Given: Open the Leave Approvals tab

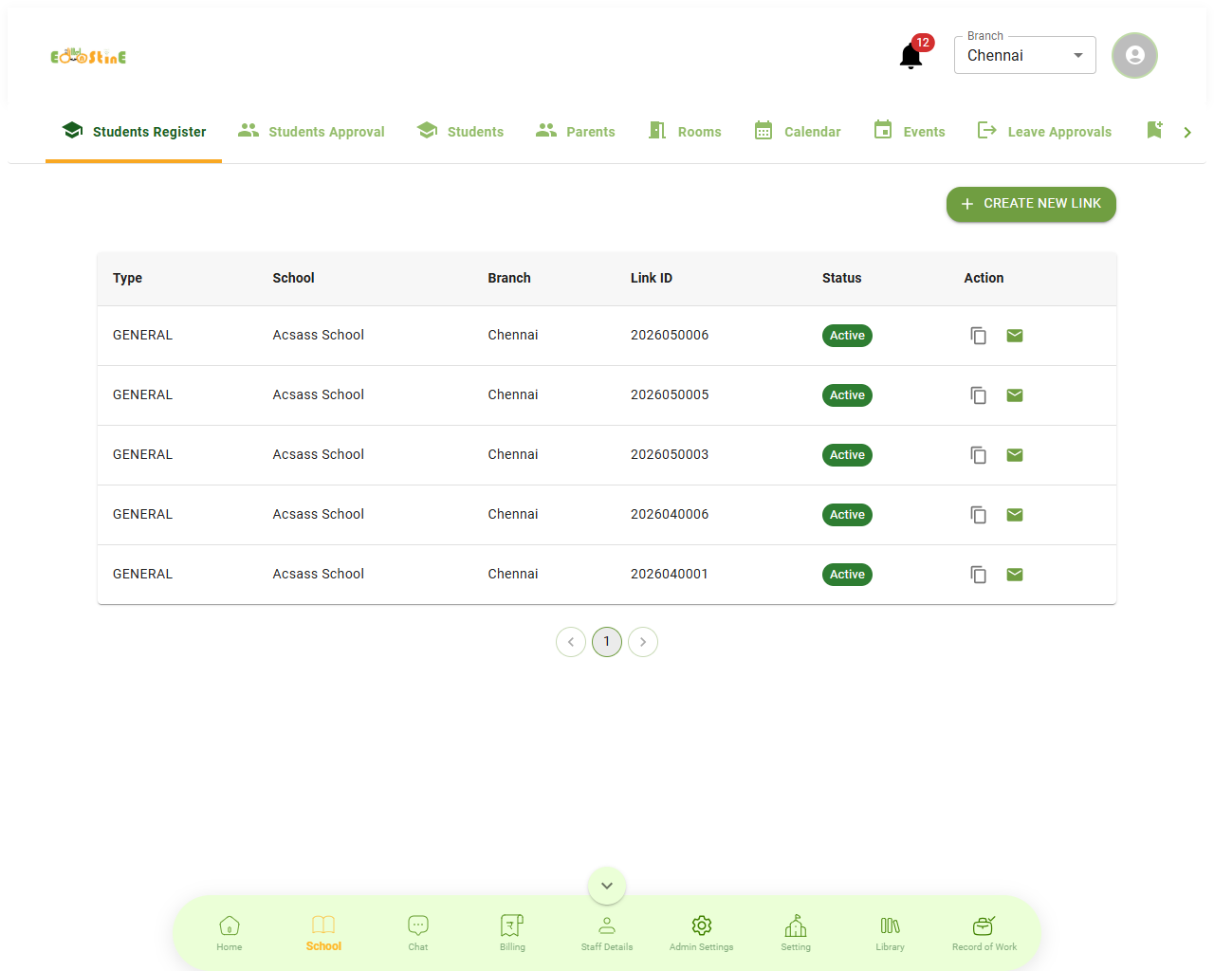Looking at the screenshot, I should click(x=1044, y=132).
